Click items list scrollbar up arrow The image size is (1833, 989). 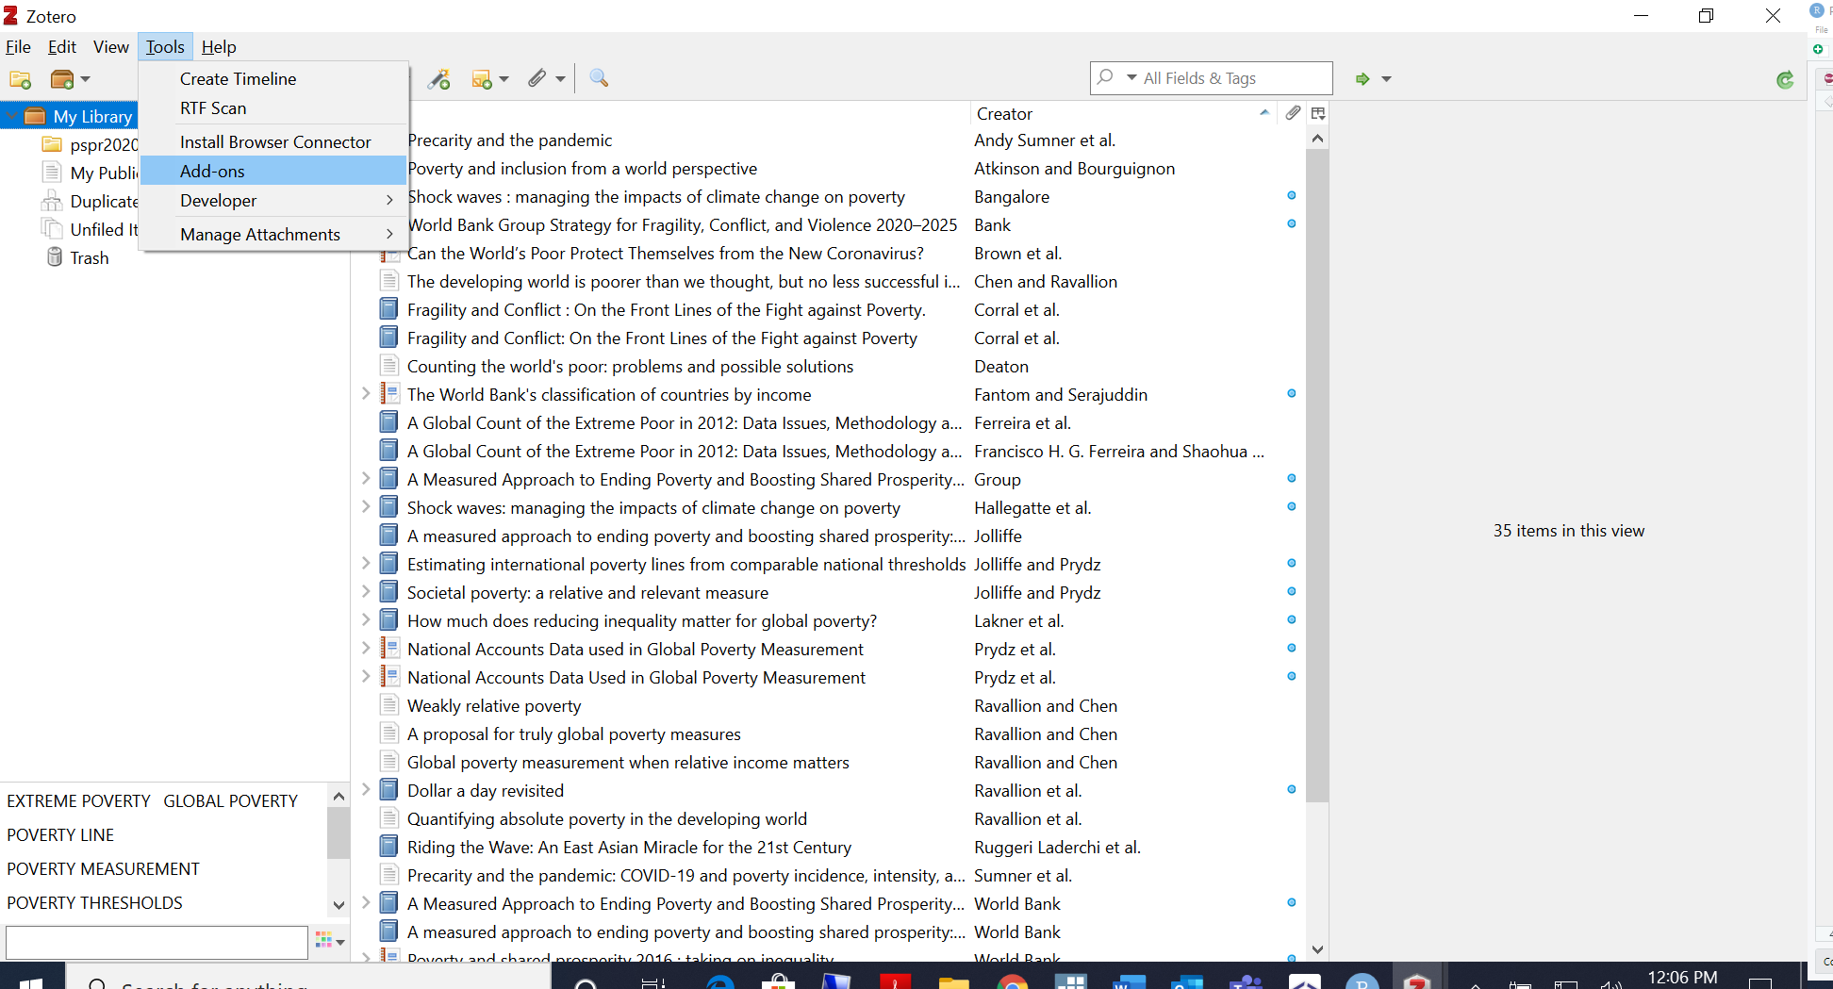click(x=1317, y=139)
